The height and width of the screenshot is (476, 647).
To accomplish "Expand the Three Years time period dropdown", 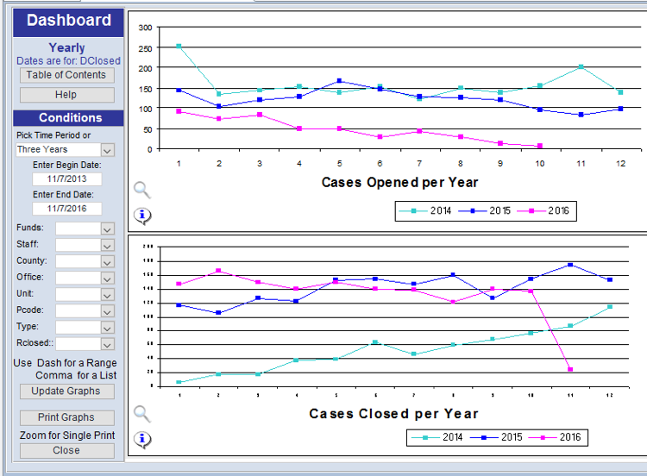I will [x=107, y=150].
